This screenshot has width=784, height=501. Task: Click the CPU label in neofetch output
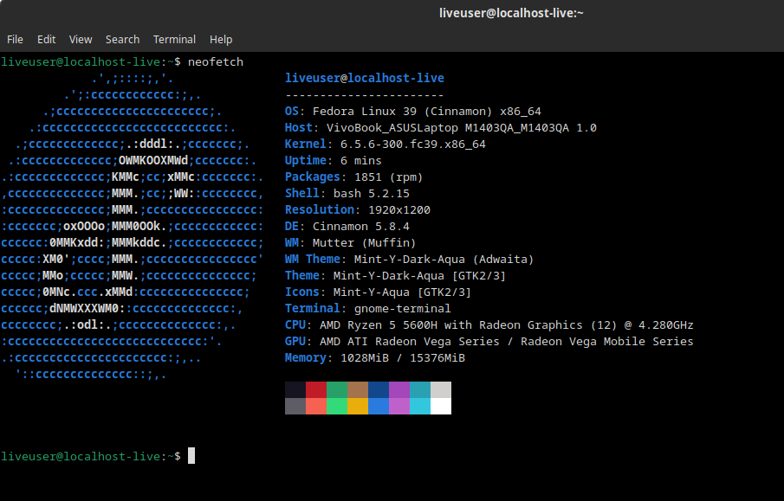tap(297, 325)
